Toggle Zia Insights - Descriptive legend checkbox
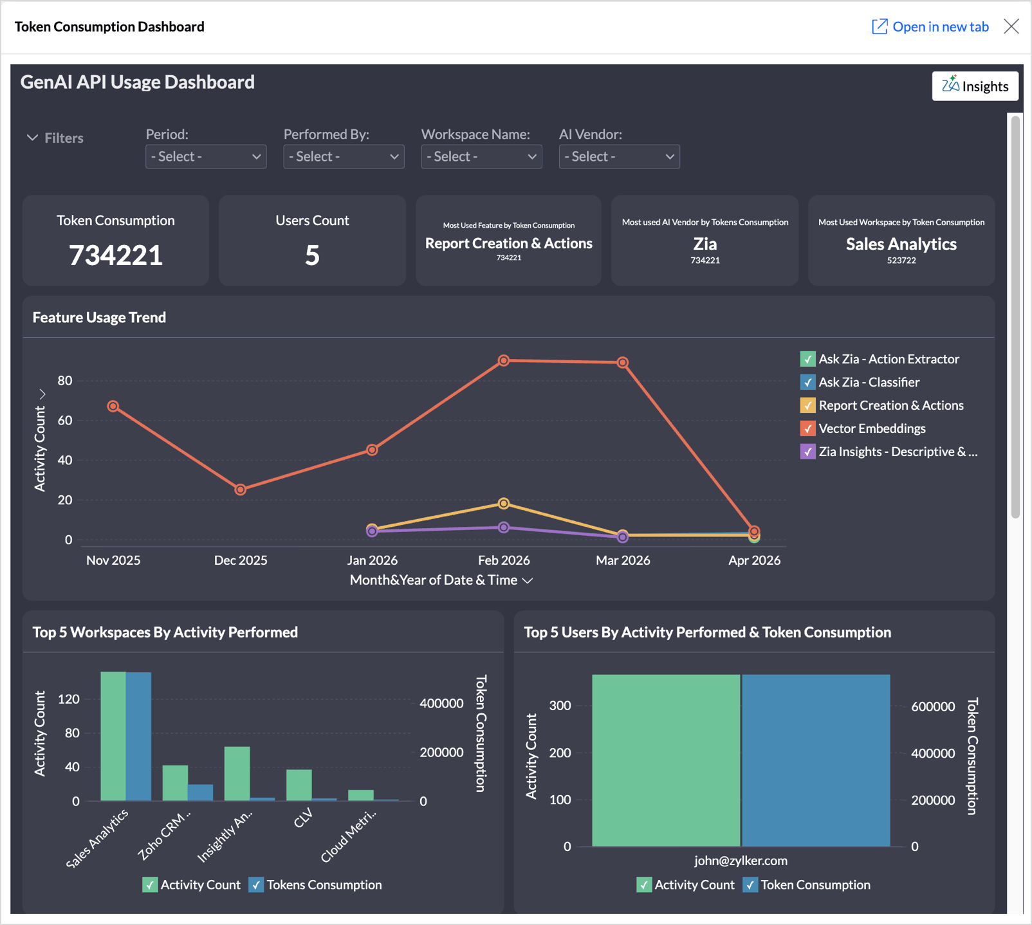The height and width of the screenshot is (925, 1032). coord(807,452)
